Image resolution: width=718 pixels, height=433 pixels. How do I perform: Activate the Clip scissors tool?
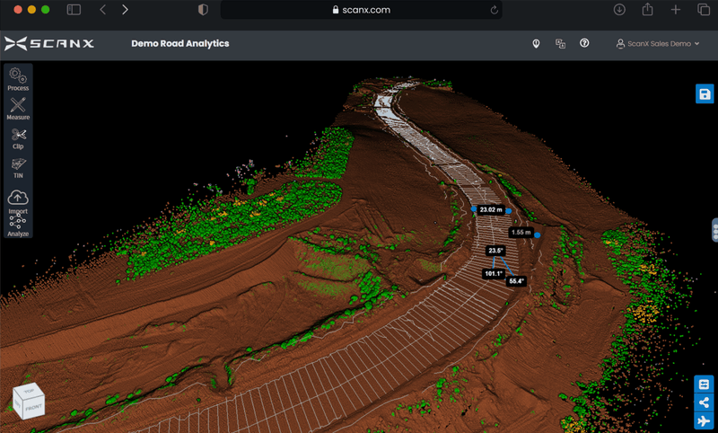18,138
